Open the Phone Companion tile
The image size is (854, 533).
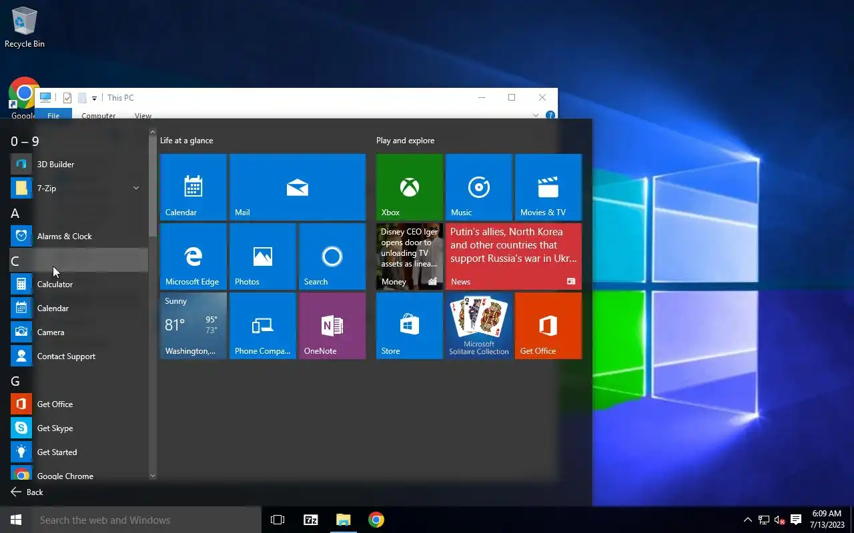click(263, 326)
